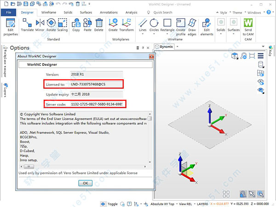This screenshot has width=276, height=207.
Task: Switch to Analysis ribbon tab
Action: click(131, 12)
